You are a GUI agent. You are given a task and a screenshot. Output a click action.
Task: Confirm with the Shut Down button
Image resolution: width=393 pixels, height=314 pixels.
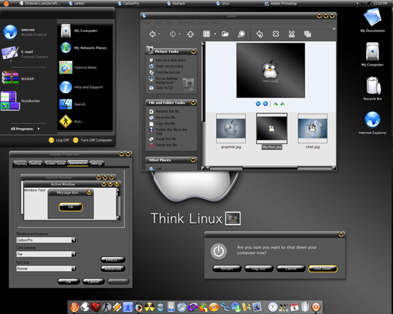[x=323, y=269]
